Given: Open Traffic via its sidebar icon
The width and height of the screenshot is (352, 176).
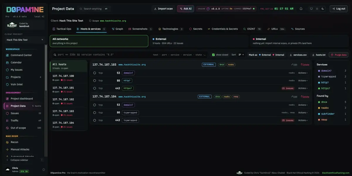Looking at the screenshot, I should tap(8, 121).
